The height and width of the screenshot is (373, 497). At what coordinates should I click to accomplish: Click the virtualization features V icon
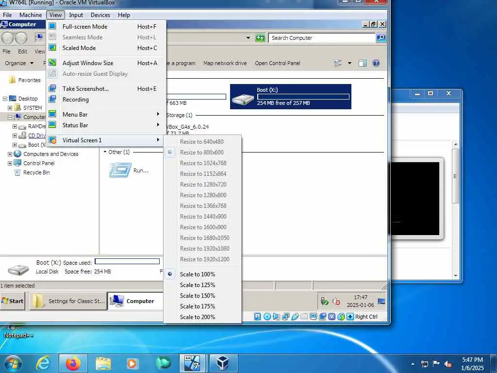click(x=332, y=316)
